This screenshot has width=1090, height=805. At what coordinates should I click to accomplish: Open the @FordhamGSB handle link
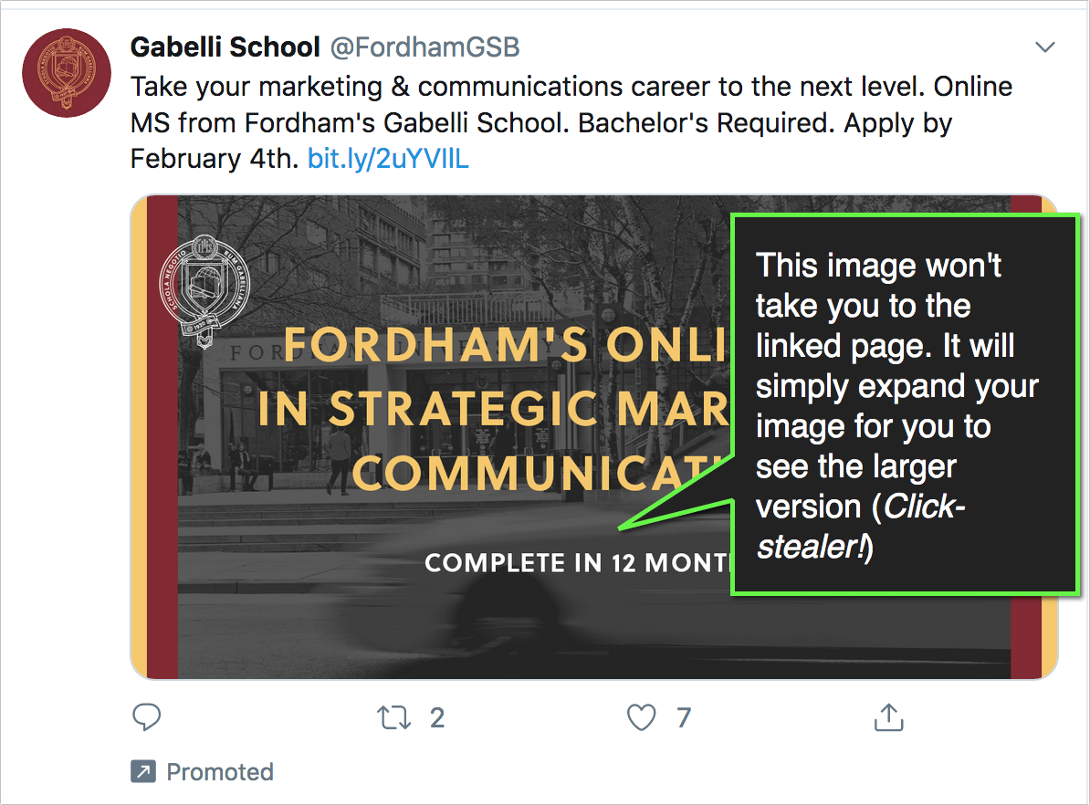coord(424,47)
